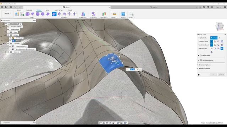
Task: Click the highlighted Selection Filter icon
Action: click(222, 49)
